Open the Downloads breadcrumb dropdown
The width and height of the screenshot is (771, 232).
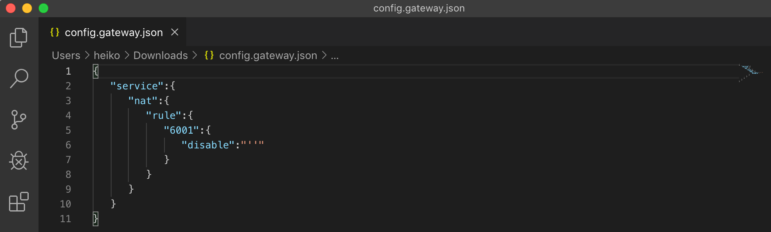tap(160, 55)
